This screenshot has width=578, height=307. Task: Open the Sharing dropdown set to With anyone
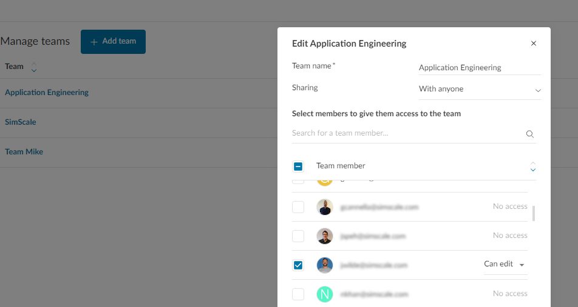(x=480, y=89)
